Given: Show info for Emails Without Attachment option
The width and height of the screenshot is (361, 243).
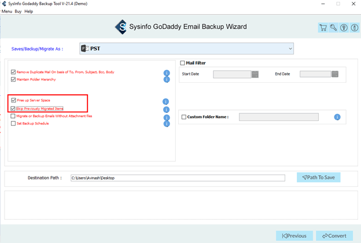Looking at the screenshot, I should (167, 117).
